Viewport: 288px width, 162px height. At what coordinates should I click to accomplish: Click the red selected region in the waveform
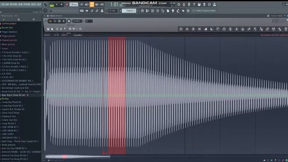click(x=117, y=95)
